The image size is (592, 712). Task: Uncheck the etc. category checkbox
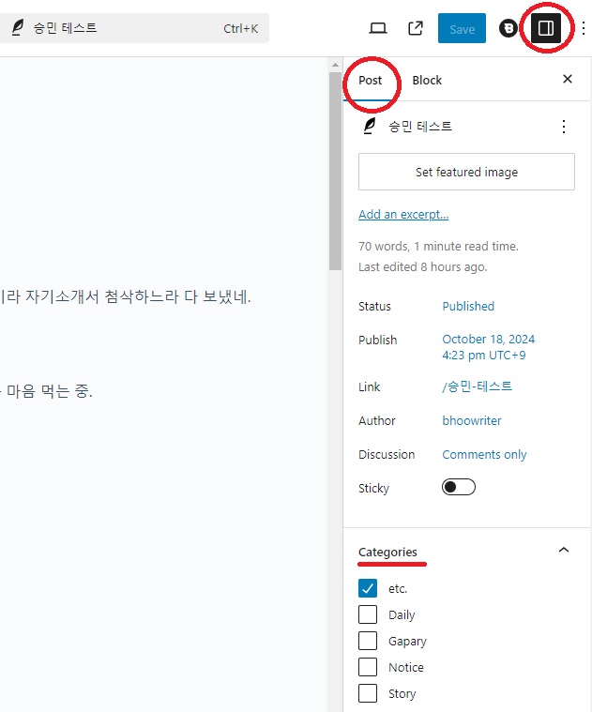pyautogui.click(x=369, y=589)
